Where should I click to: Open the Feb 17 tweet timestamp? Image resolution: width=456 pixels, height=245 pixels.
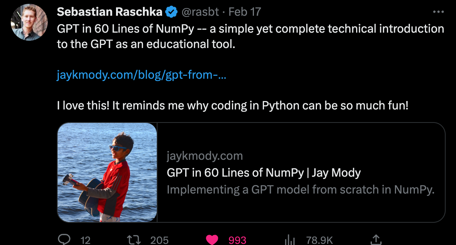tap(245, 12)
